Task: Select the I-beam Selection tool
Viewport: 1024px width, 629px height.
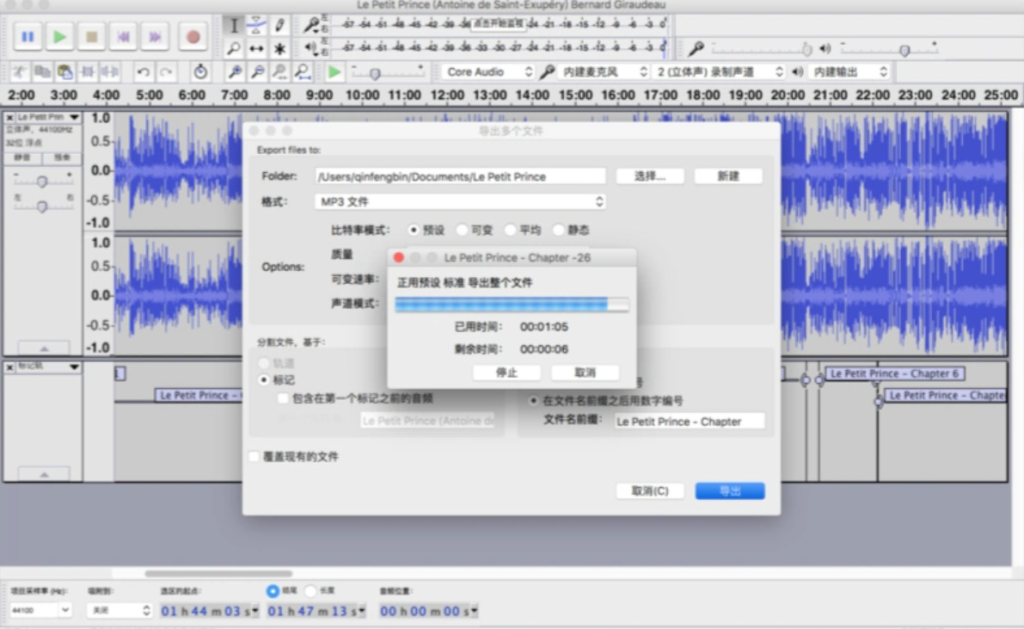Action: tap(233, 26)
